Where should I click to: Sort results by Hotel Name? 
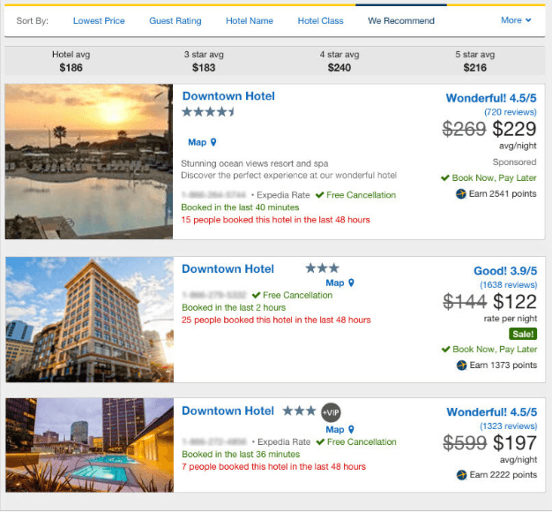click(x=250, y=21)
